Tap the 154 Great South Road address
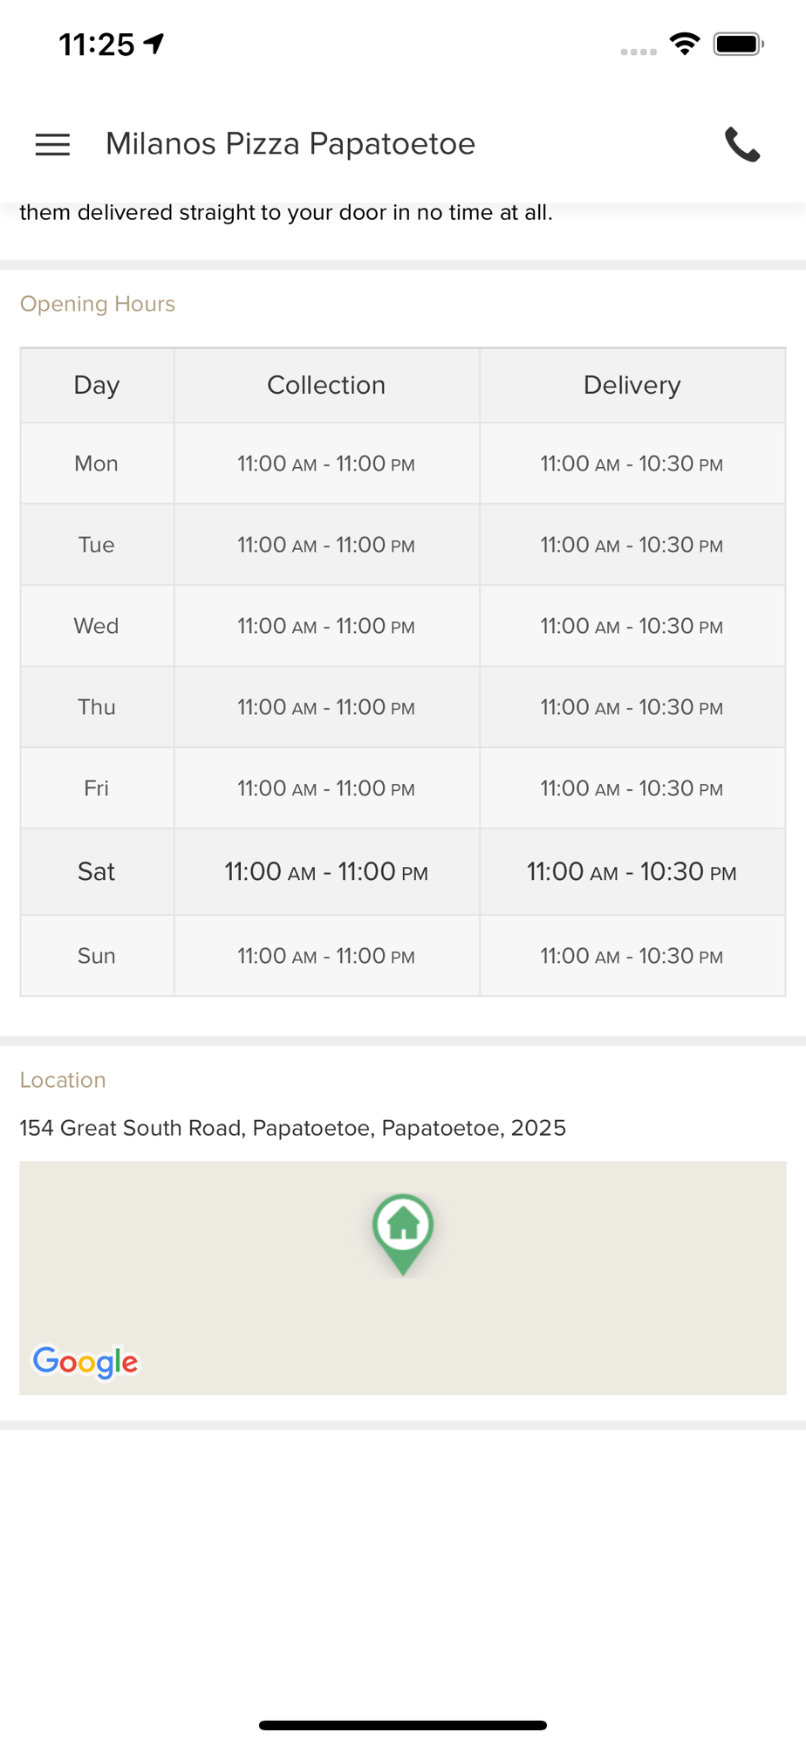The height and width of the screenshot is (1746, 806). 293,1128
